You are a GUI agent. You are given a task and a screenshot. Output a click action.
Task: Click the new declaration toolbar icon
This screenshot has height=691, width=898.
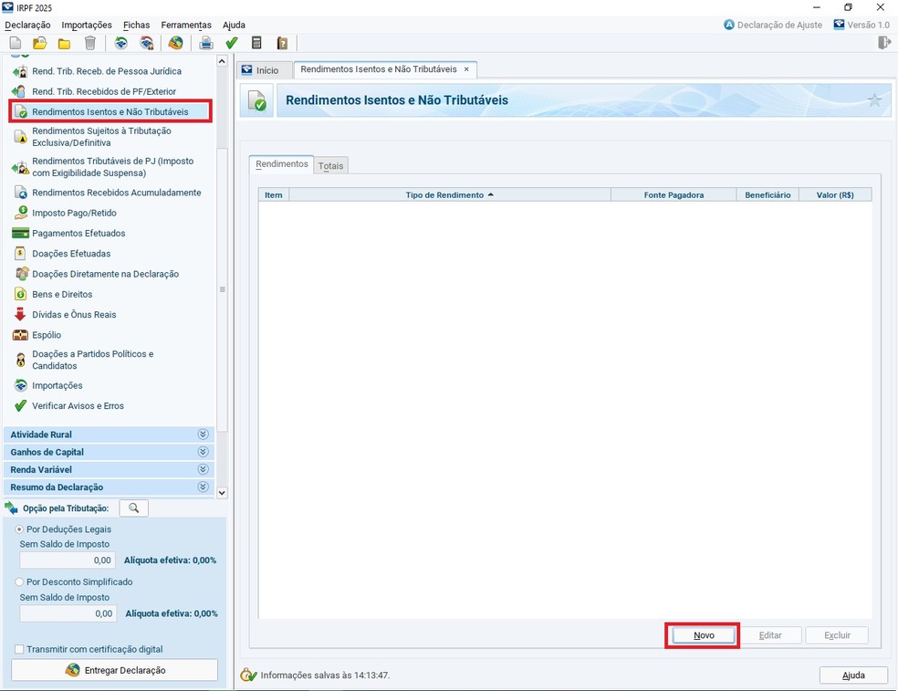coord(16,43)
